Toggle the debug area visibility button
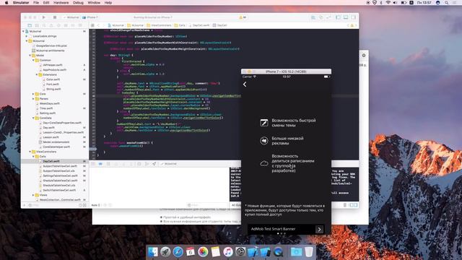This screenshot has width=462, height=260. [346, 17]
